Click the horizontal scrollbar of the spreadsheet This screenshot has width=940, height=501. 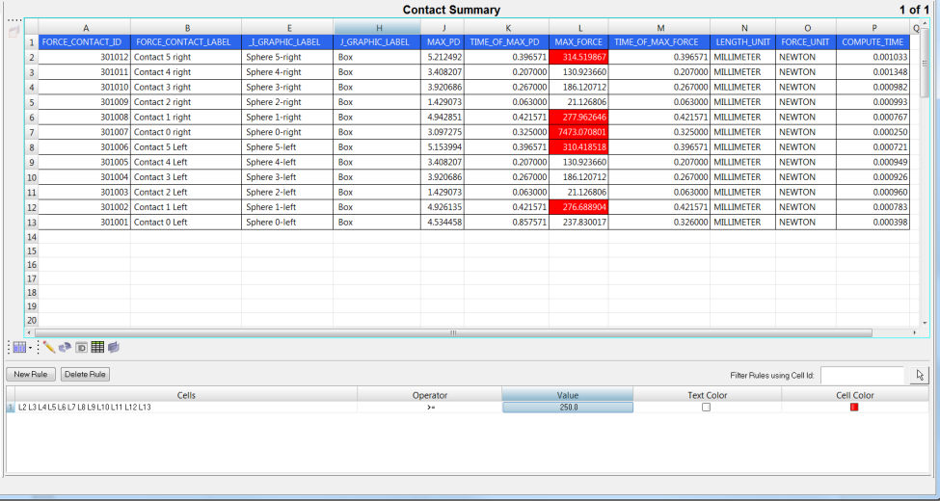pyautogui.click(x=453, y=332)
